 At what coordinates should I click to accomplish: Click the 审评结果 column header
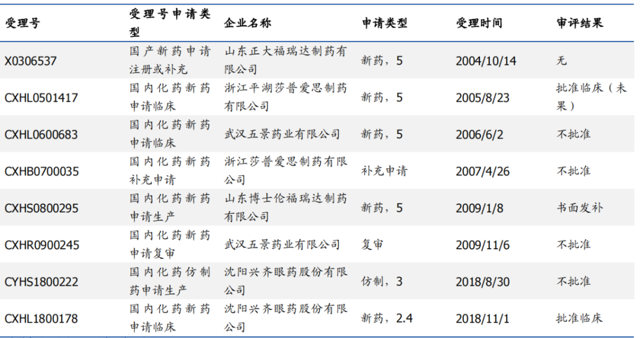coord(580,23)
